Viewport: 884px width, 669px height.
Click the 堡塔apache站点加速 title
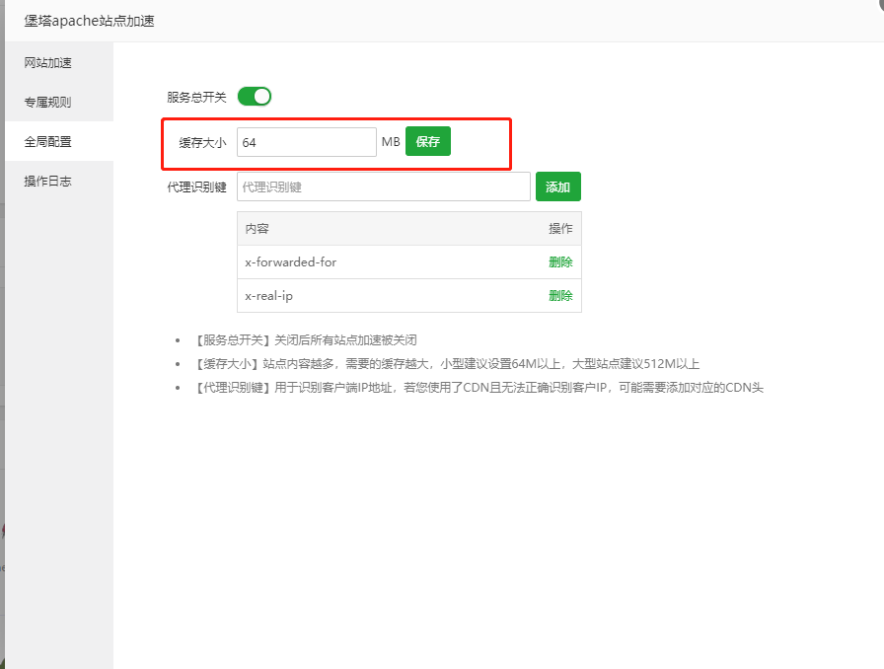(89, 21)
